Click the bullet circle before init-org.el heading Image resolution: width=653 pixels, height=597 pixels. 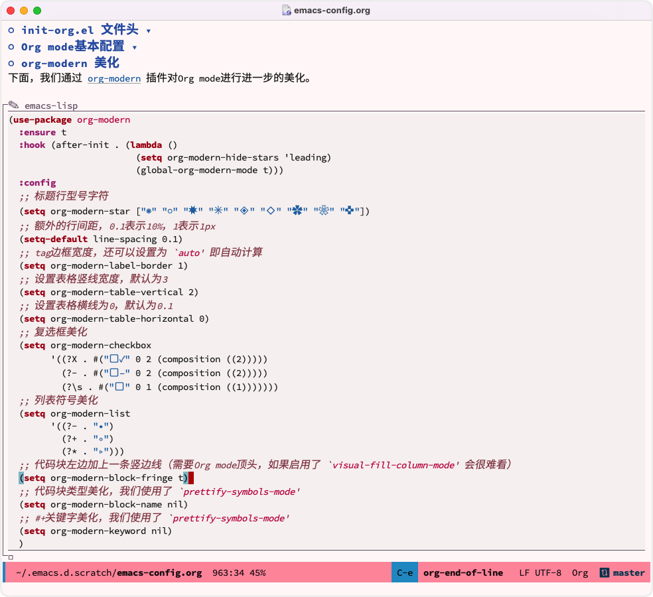[x=11, y=30]
